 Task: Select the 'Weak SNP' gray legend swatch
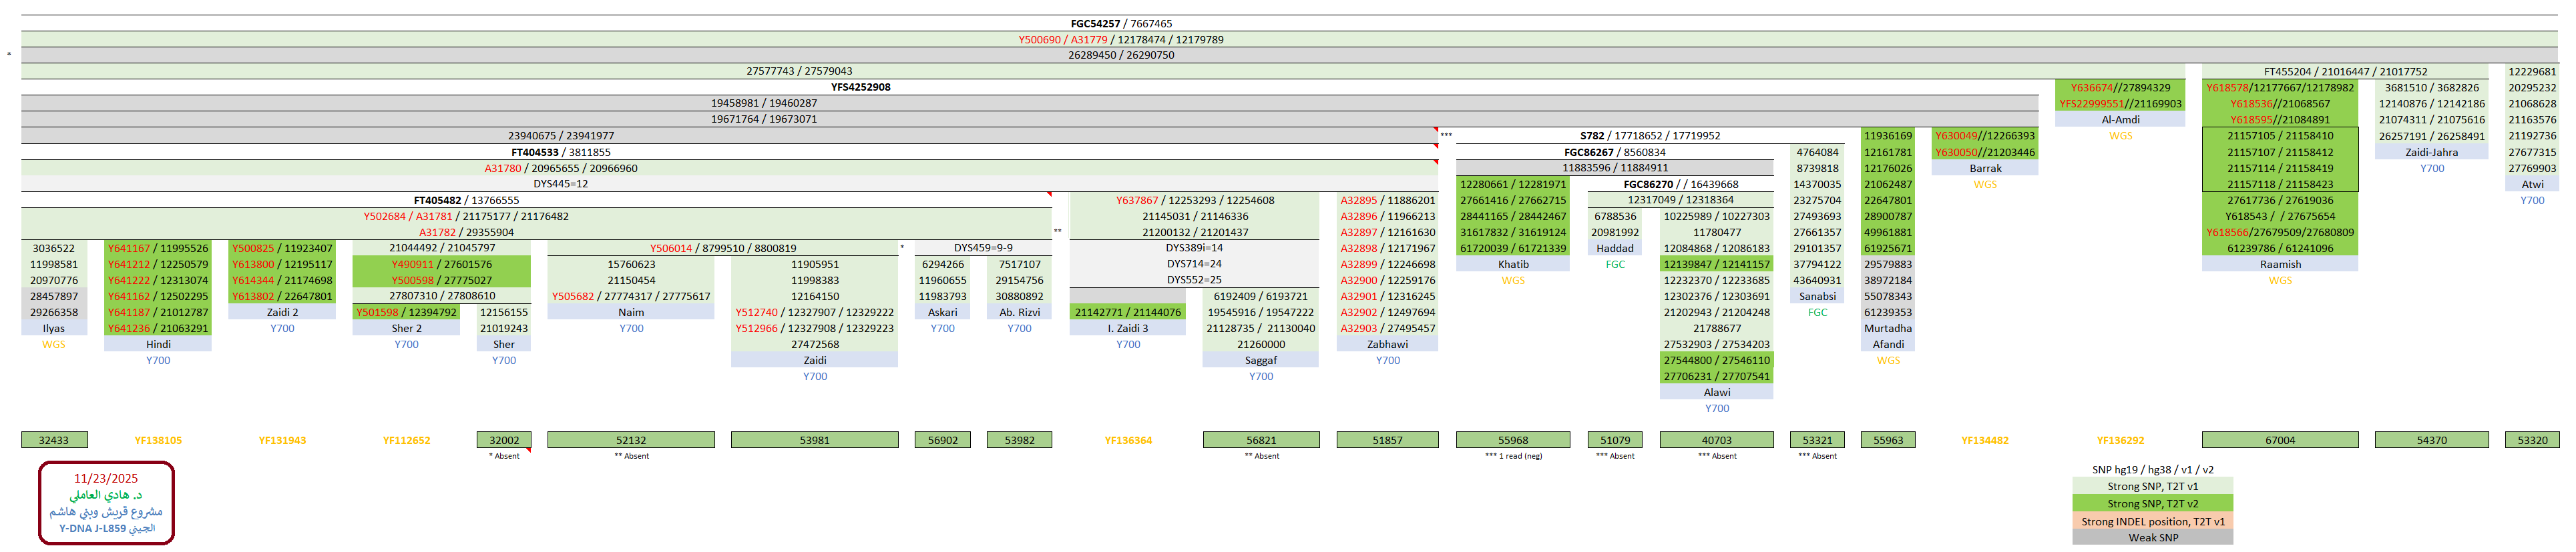click(x=2152, y=537)
